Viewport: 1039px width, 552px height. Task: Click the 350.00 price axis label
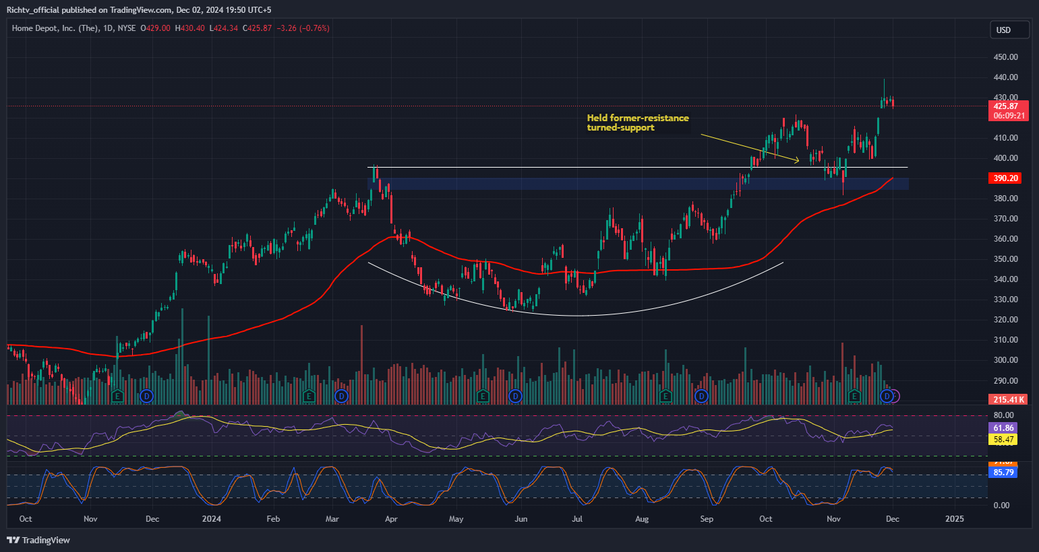pyautogui.click(x=1005, y=259)
